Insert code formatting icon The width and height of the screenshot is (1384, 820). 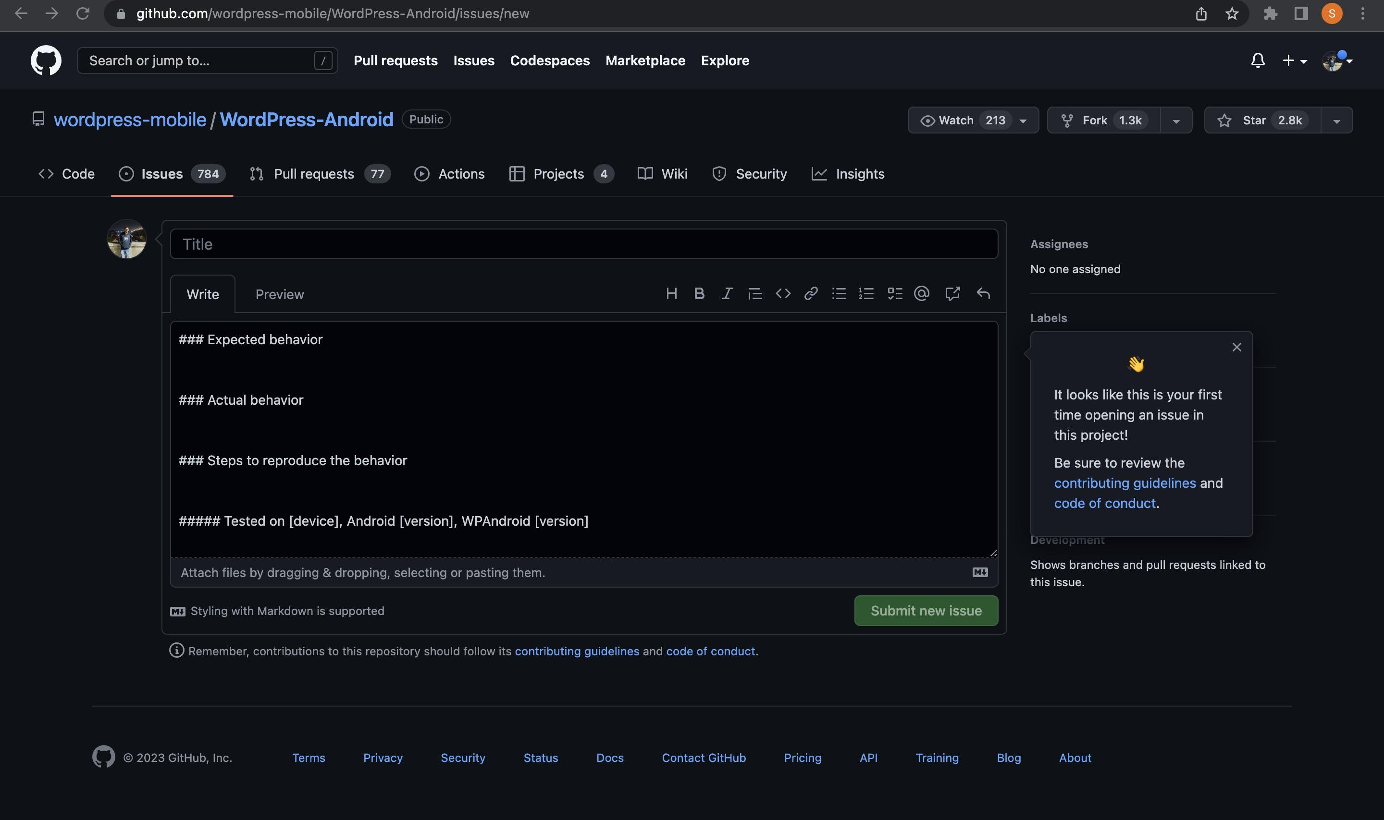[x=783, y=293]
